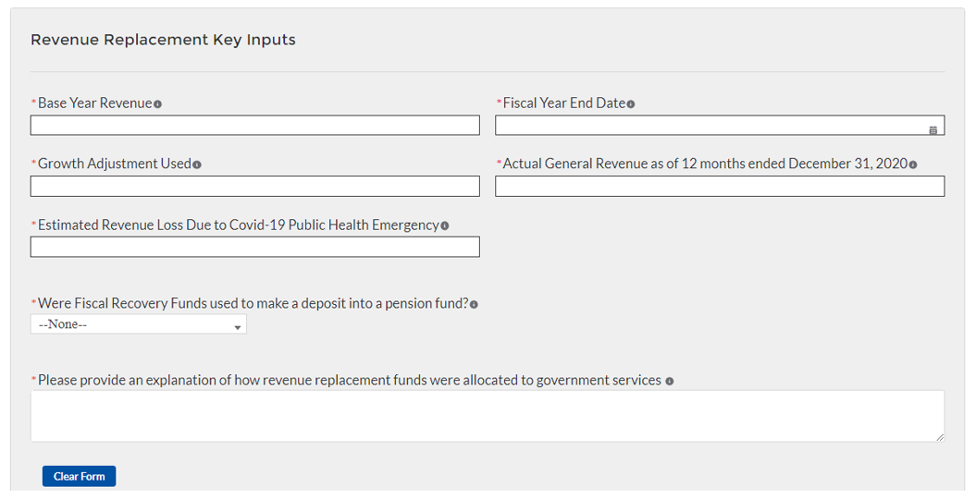Click the Actual General Revenue input box
This screenshot has height=499, width=976.
point(720,187)
